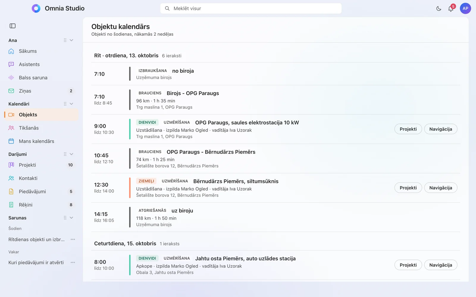The image size is (476, 297).
Task: Start Navigācija for OPG Paraugs saules elektrostacija
Action: 441,129
